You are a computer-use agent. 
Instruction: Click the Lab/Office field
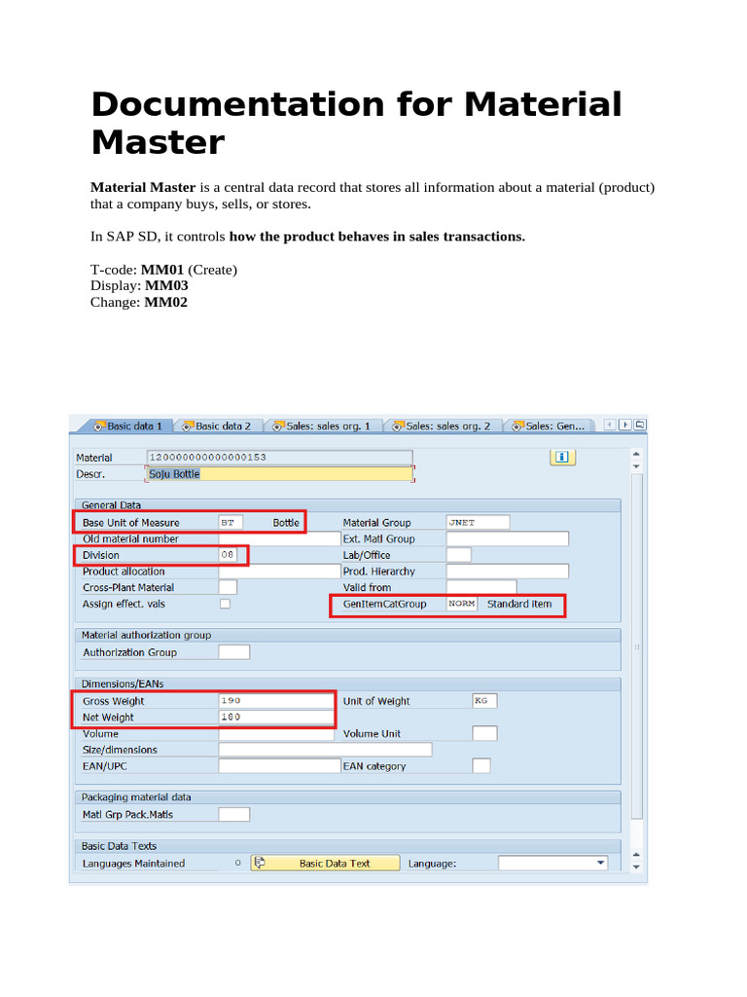pyautogui.click(x=459, y=555)
